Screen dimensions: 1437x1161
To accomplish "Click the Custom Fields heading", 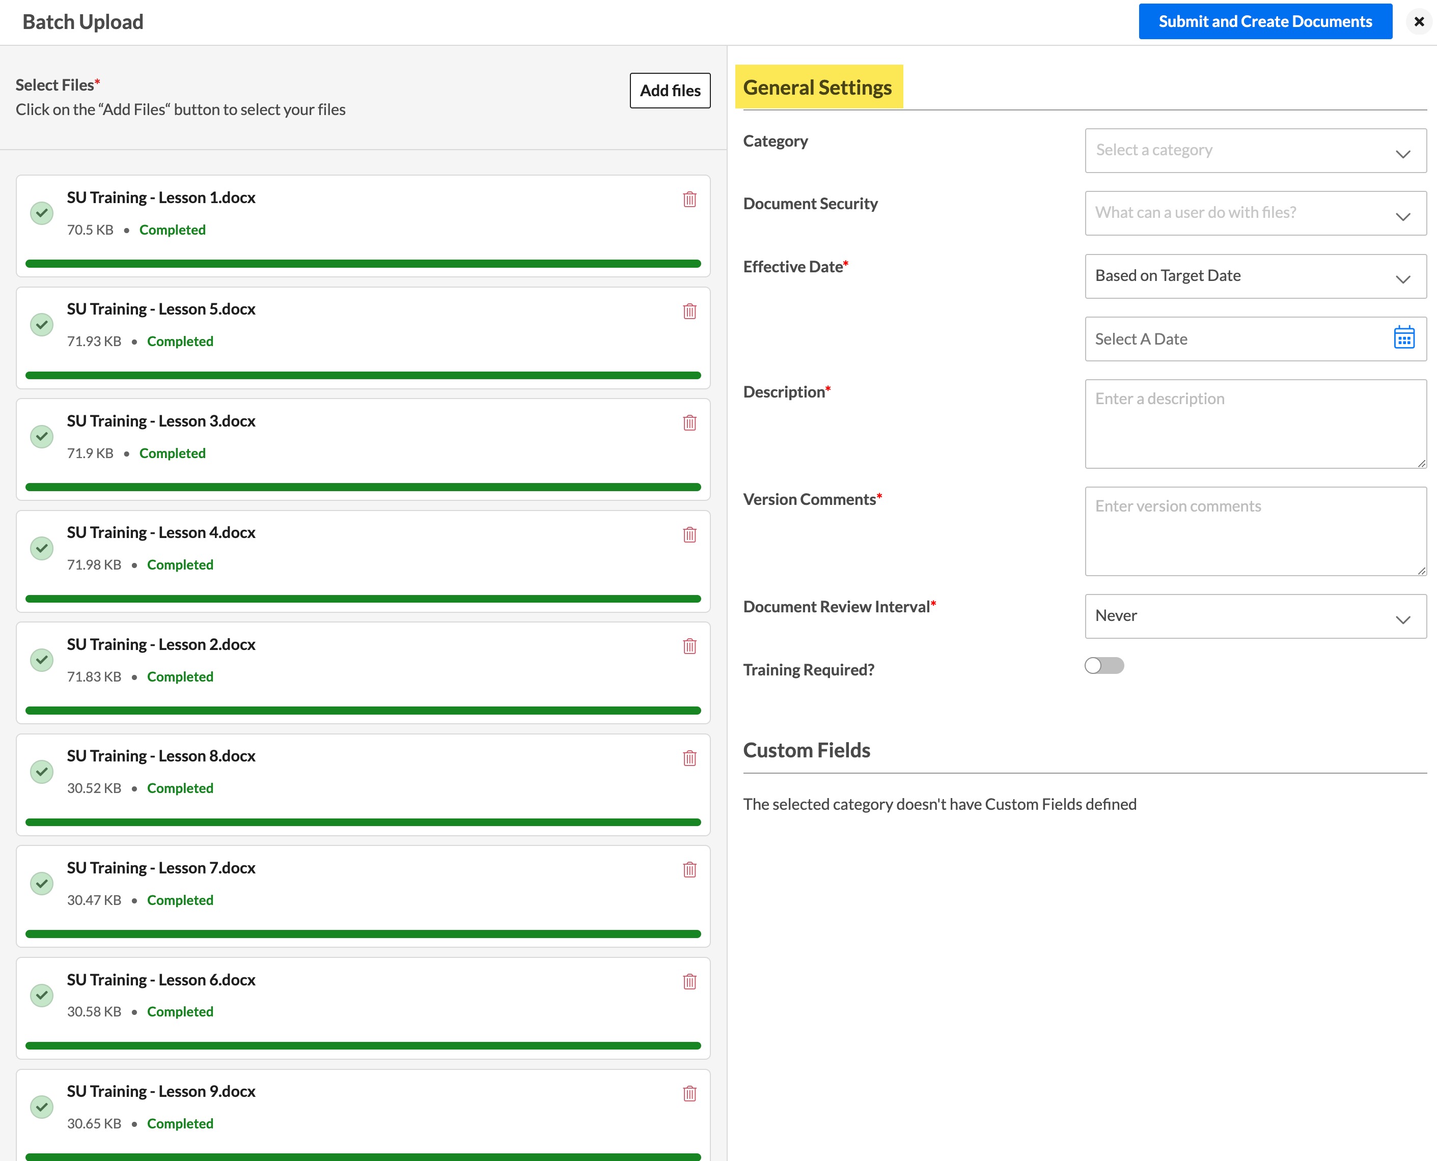I will point(807,750).
